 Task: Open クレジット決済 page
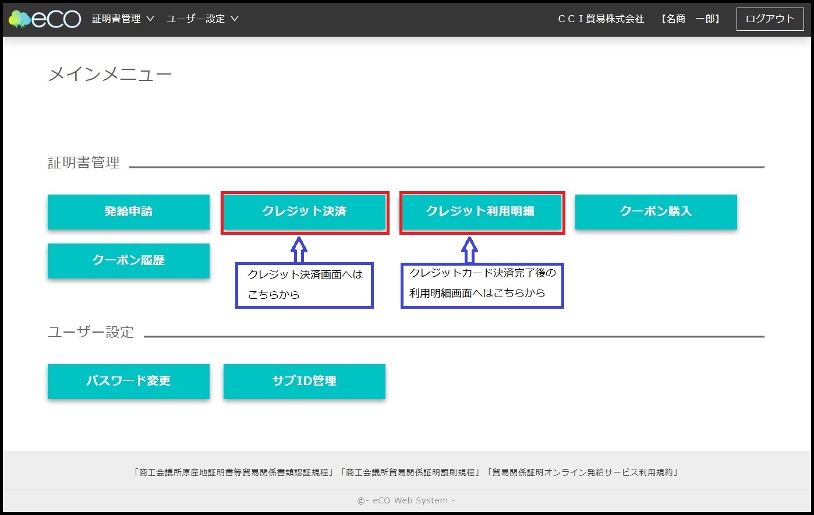305,211
